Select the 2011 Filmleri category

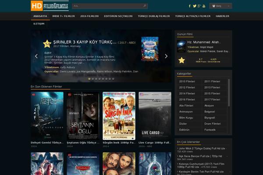pos(212,81)
